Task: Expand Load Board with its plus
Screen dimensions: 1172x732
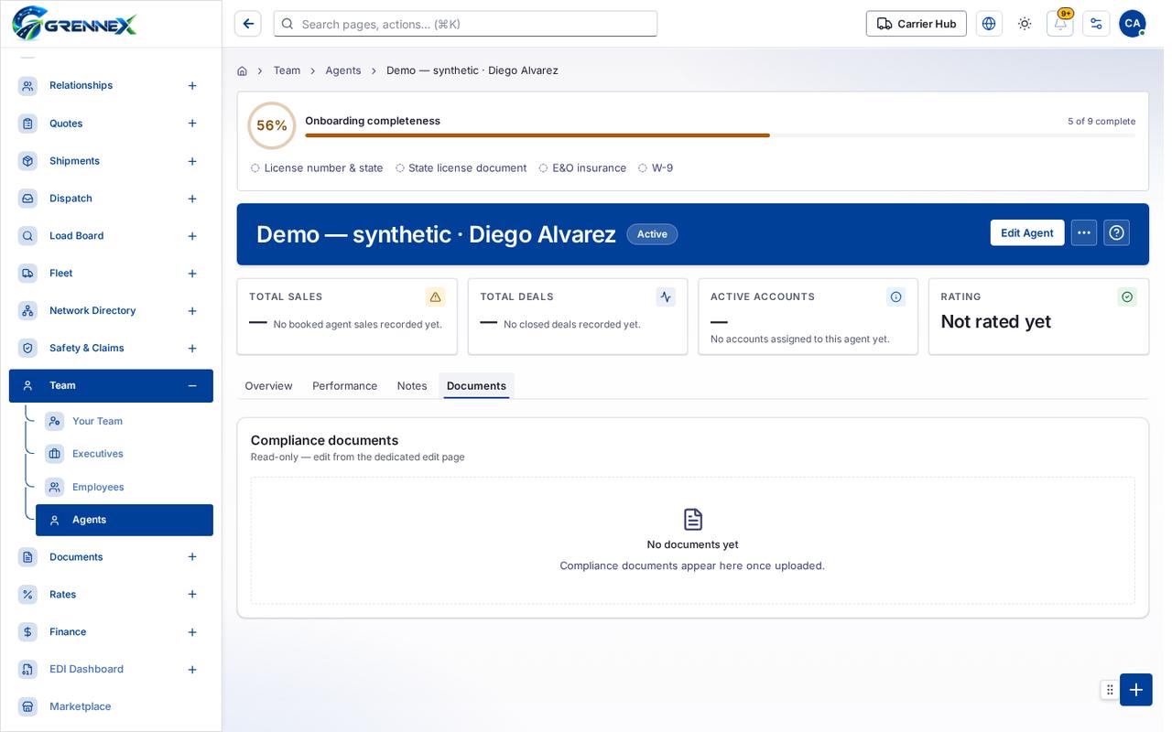Action: coord(192,236)
